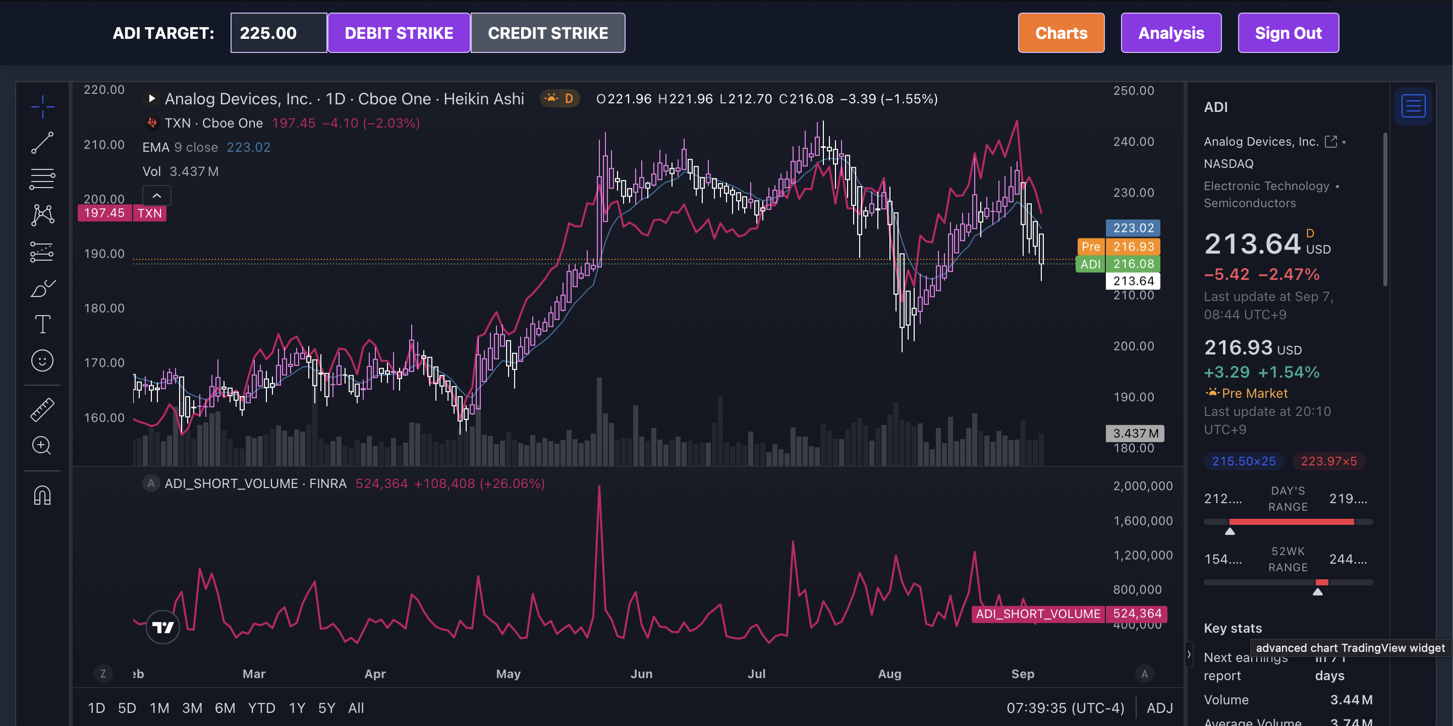Select the brush drawing tool
The width and height of the screenshot is (1453, 726).
click(x=42, y=288)
